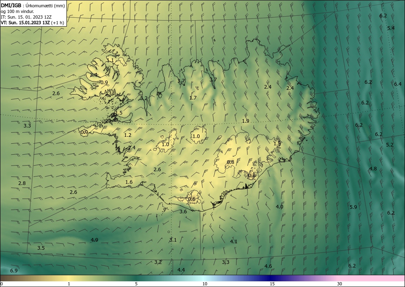Click the "DMI/IGB : Úrkomumætti (mm)" title line
Viewport: 405px width, 287px height.
click(x=33, y=6)
